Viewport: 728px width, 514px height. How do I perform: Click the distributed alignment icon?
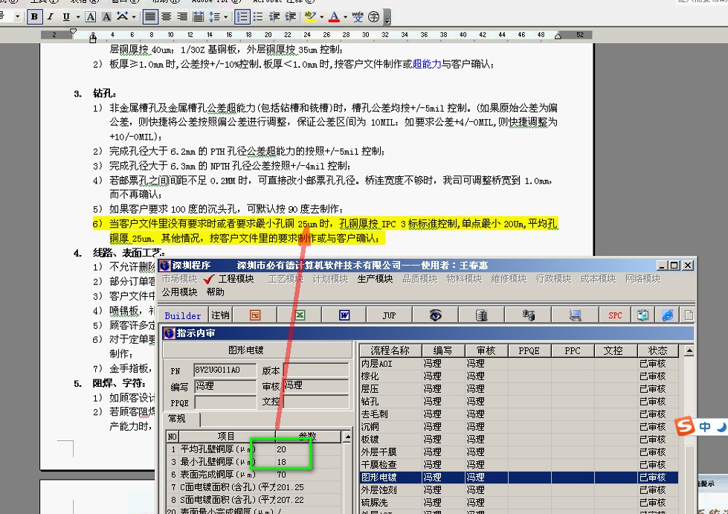pyautogui.click(x=199, y=17)
